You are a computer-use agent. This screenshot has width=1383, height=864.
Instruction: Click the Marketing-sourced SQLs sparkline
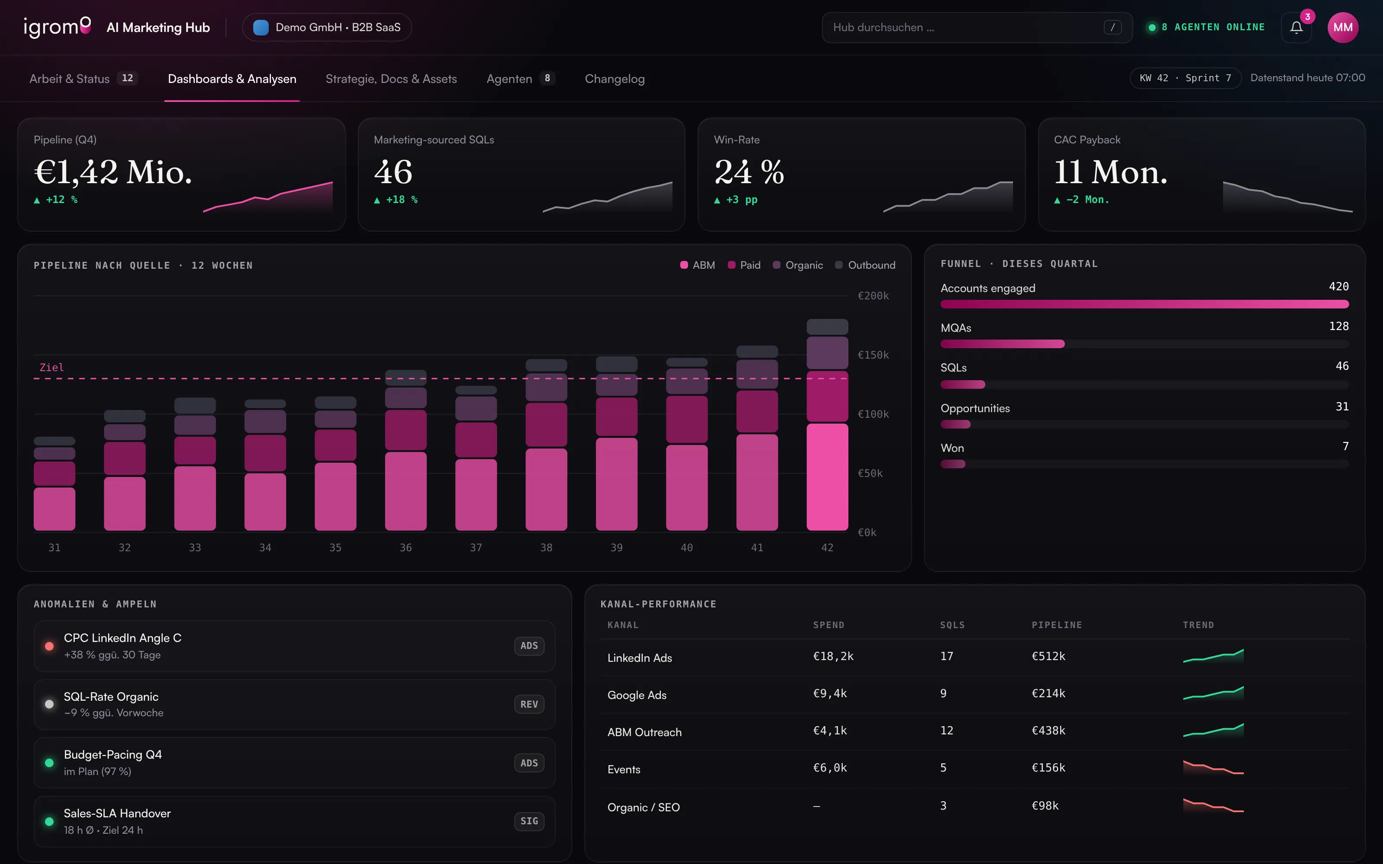(608, 197)
